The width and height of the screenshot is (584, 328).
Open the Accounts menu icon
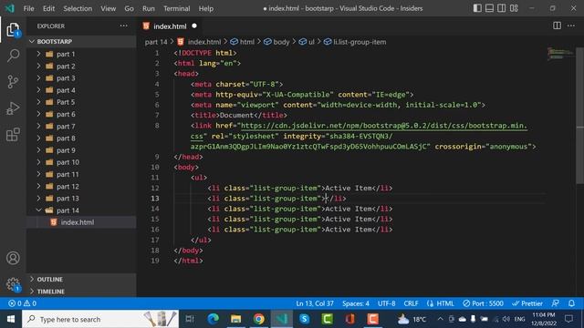(13, 258)
